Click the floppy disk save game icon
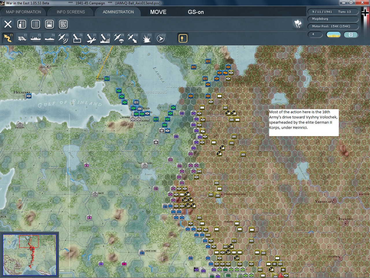Image resolution: width=370 pixels, height=278 pixels. (49, 24)
